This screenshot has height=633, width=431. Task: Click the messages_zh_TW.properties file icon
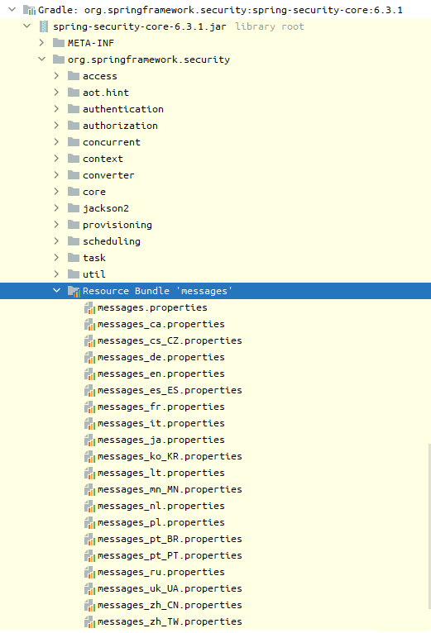(x=90, y=621)
